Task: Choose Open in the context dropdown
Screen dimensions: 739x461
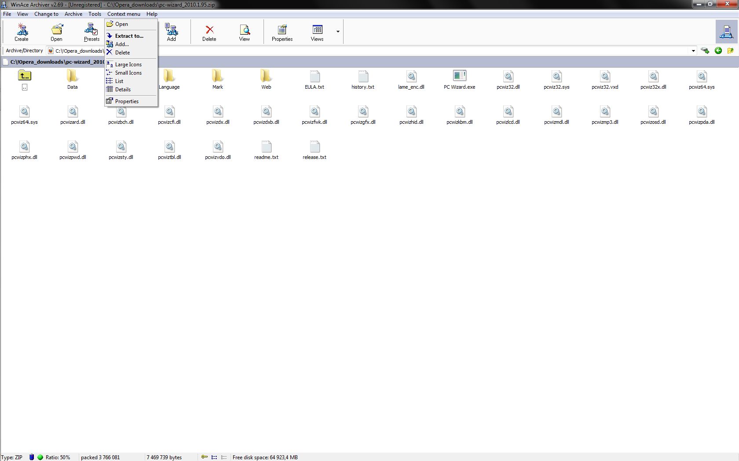Action: point(131,24)
